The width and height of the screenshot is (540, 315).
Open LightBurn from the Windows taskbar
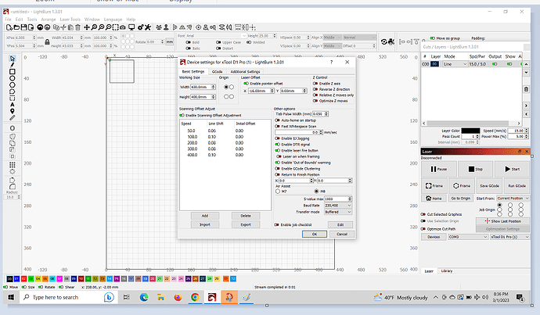tap(212, 297)
